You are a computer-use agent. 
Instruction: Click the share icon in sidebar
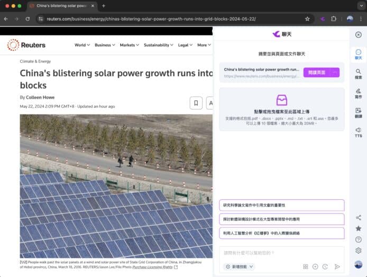click(x=358, y=217)
